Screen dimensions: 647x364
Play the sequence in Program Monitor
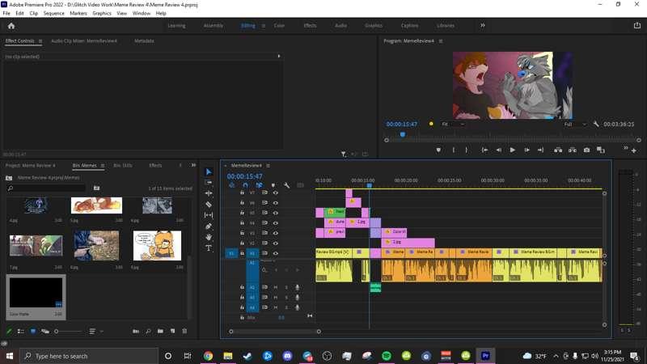point(512,150)
